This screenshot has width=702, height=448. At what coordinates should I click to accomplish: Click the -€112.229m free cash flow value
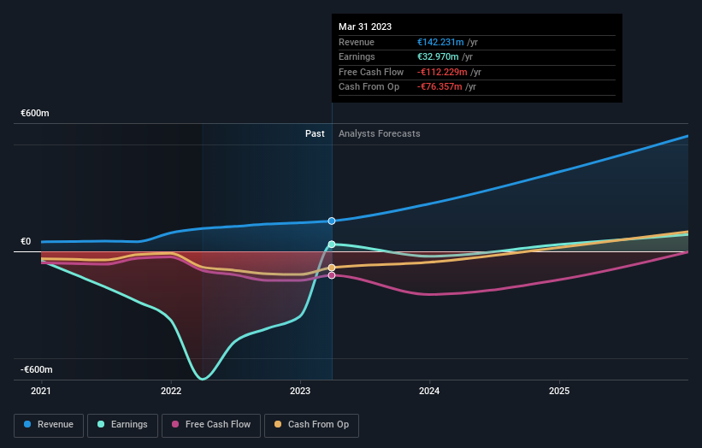(442, 72)
